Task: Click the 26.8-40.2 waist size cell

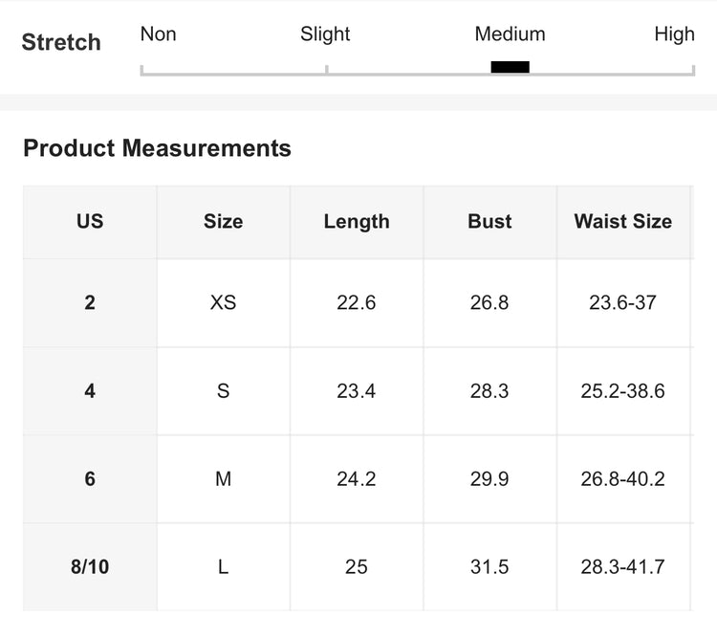Action: click(622, 478)
